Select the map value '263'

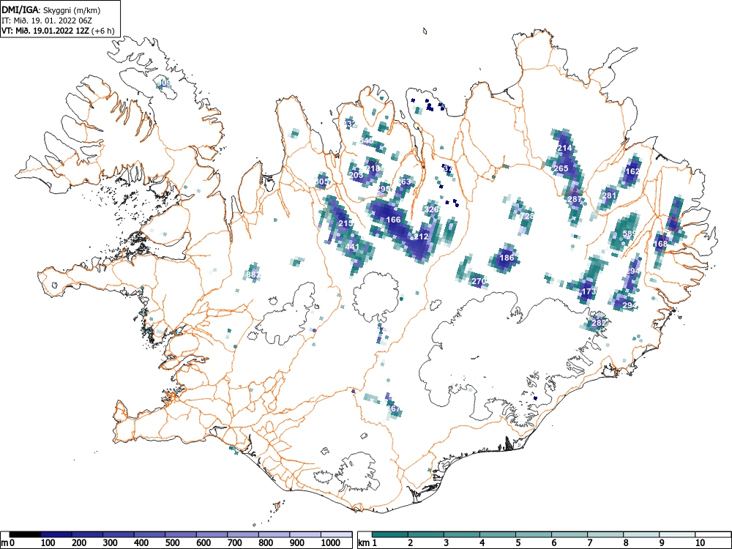[x=404, y=182]
